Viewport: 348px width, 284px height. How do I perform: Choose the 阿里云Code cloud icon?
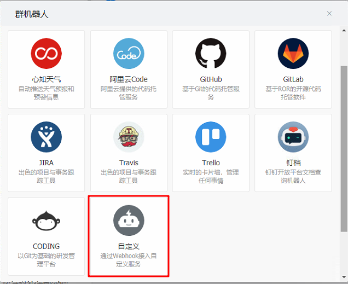[x=129, y=54]
